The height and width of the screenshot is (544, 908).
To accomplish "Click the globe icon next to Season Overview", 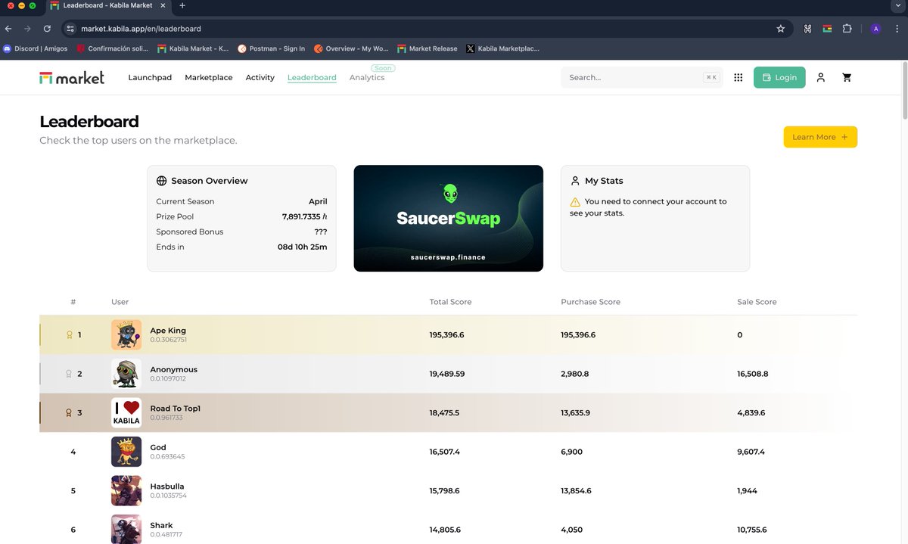I will point(161,180).
